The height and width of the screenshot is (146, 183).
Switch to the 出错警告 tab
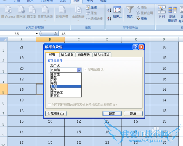click(x=84, y=55)
